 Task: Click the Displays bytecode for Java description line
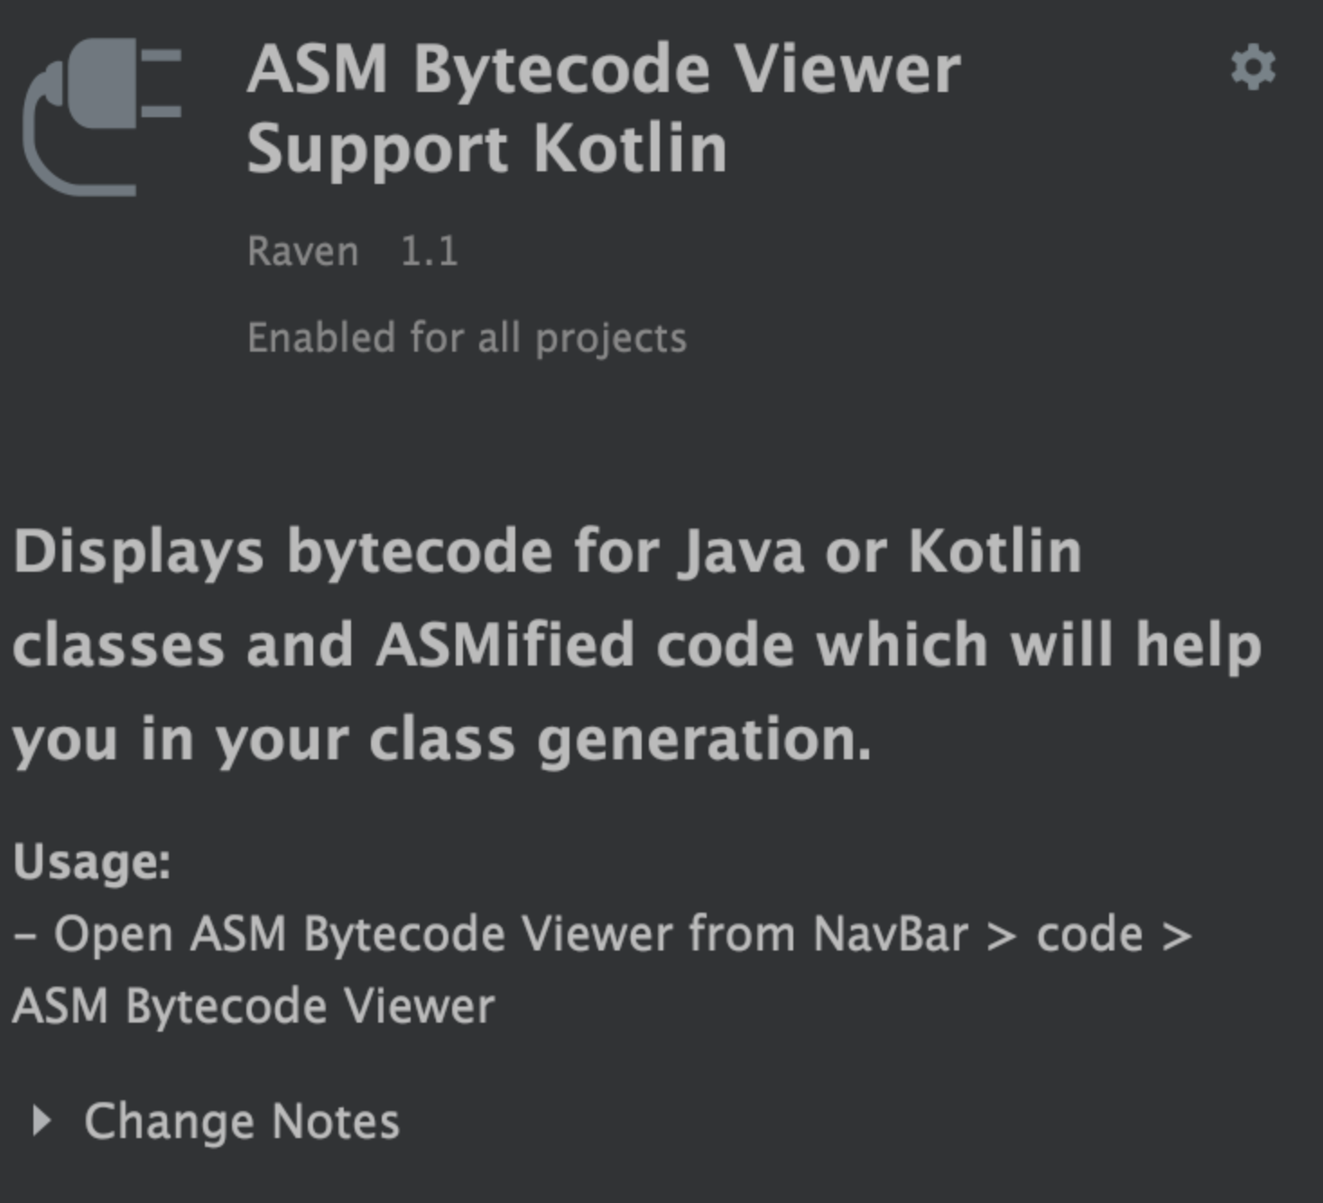547,551
